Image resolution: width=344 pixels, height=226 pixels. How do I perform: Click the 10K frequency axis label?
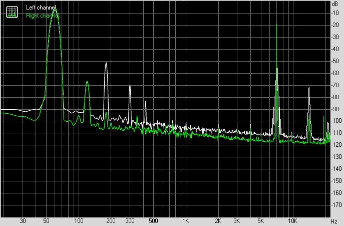tap(292, 221)
